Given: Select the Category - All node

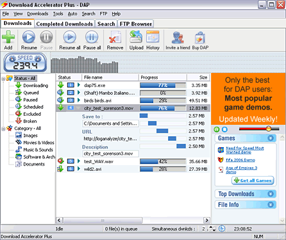Looking at the screenshot, I should click(28, 129).
